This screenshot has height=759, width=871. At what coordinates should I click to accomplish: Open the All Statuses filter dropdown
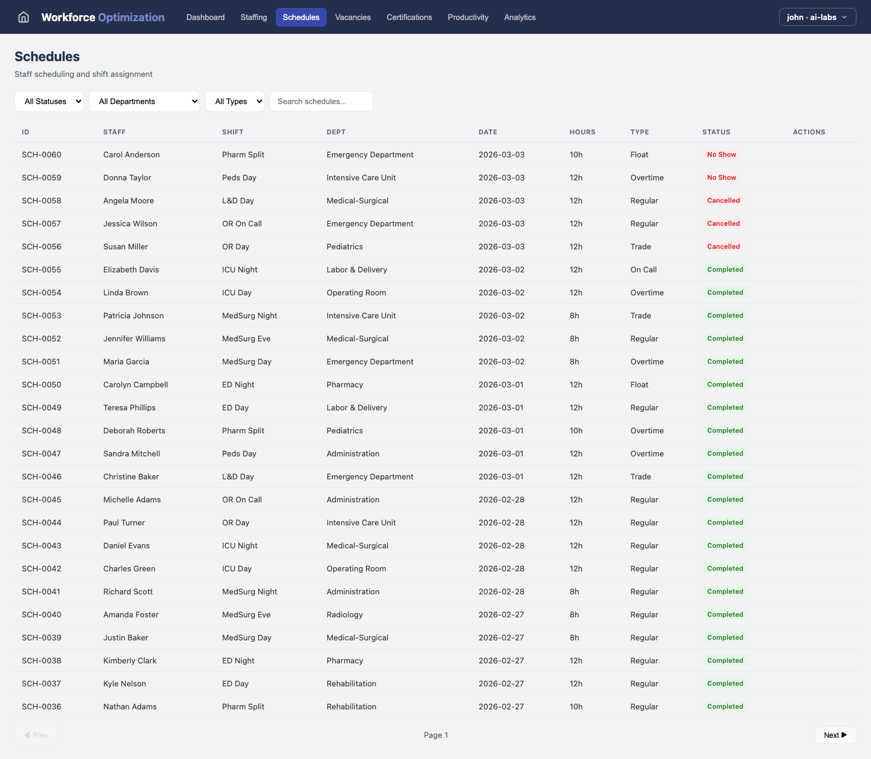pos(49,101)
